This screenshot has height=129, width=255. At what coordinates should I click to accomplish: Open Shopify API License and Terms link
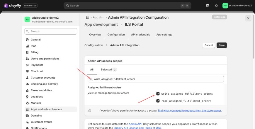(137, 128)
